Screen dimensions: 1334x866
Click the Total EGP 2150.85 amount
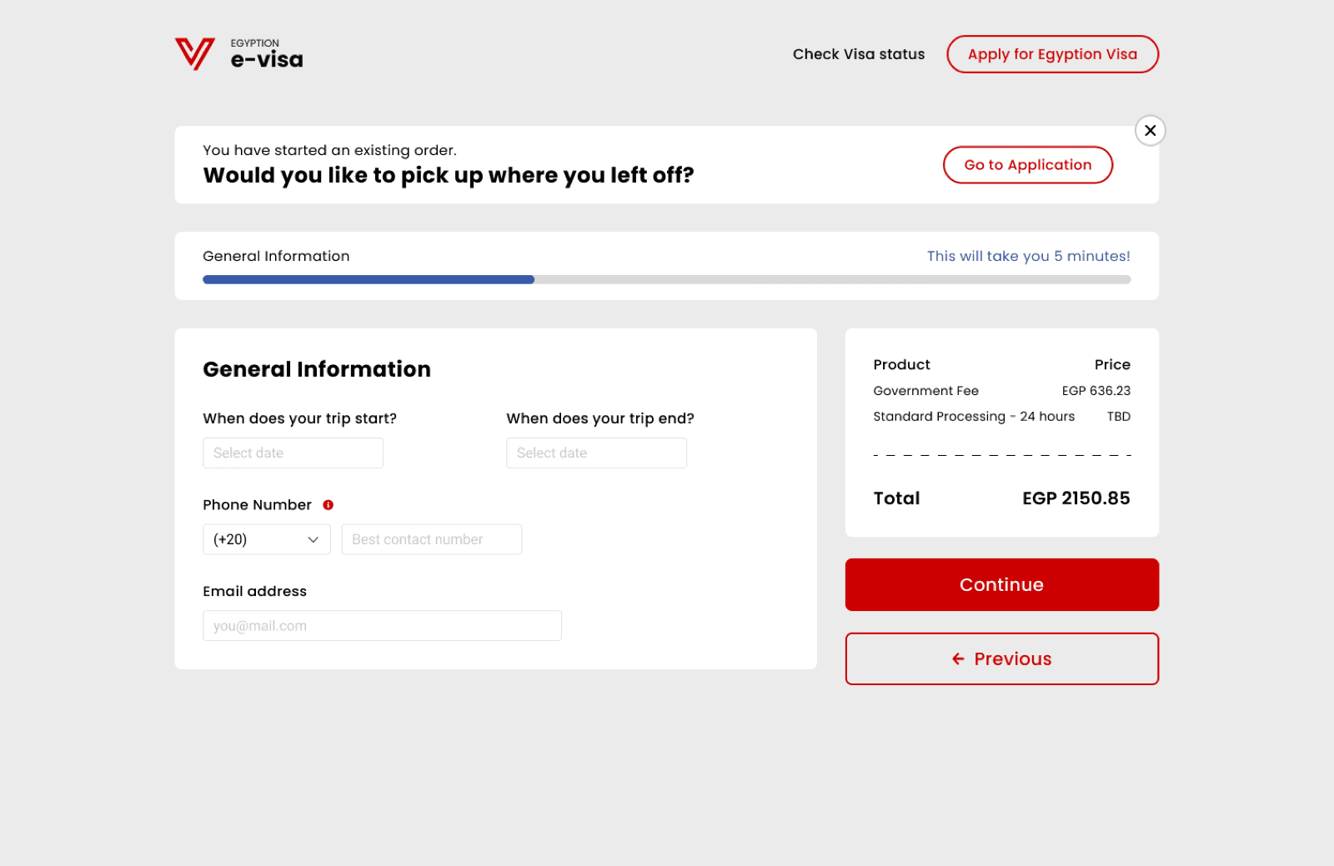(1076, 498)
